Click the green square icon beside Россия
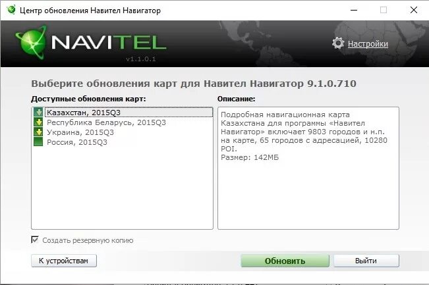This screenshot has height=285, width=429. pos(38,142)
